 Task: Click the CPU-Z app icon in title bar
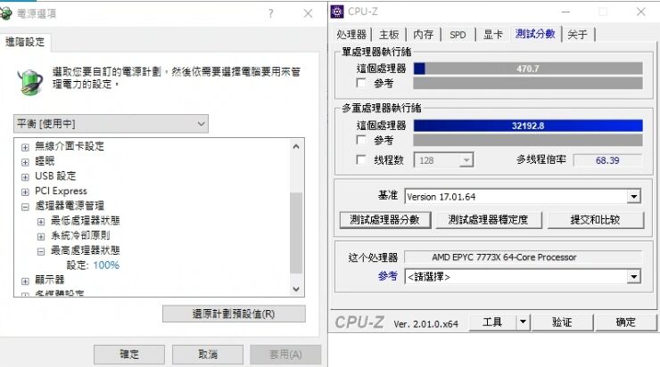(337, 12)
